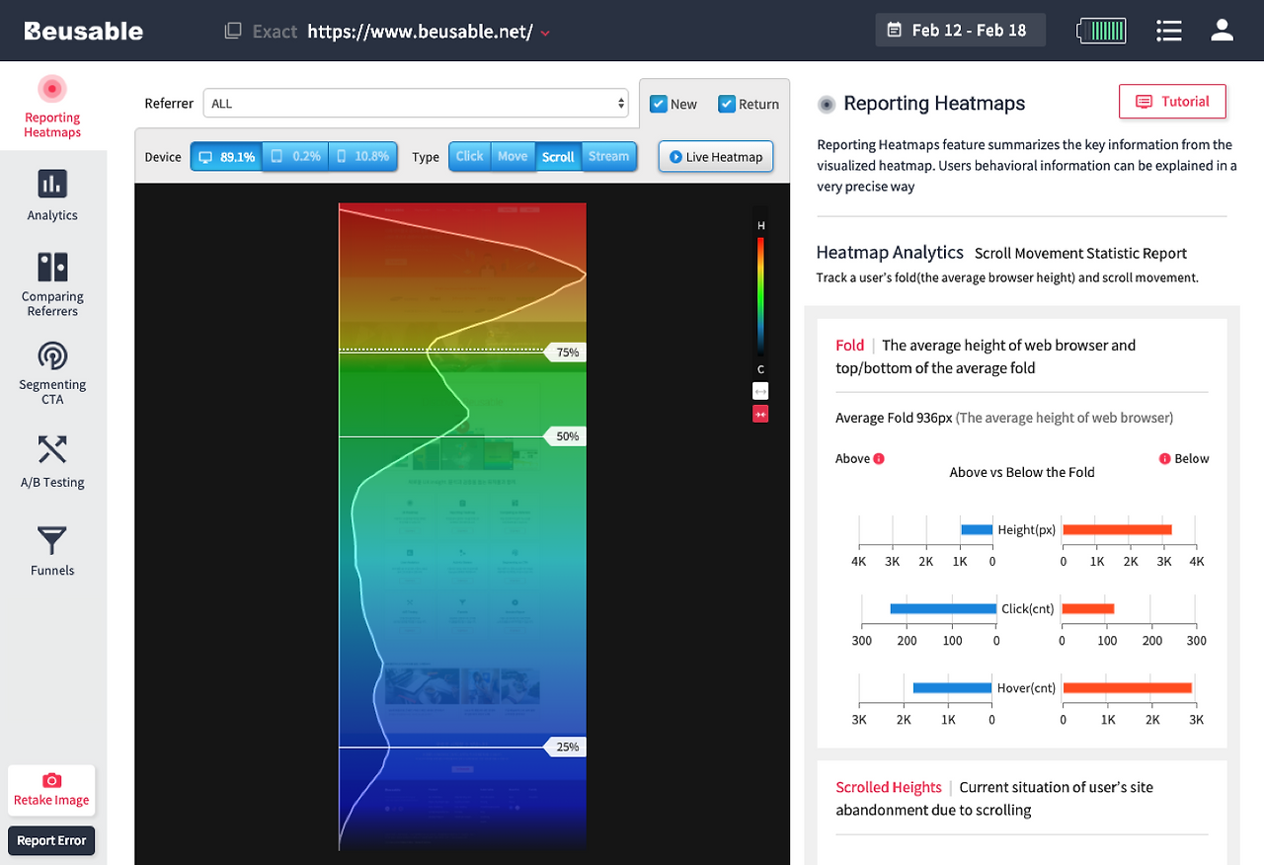Expand the URL dropdown red chevron

pyautogui.click(x=545, y=33)
